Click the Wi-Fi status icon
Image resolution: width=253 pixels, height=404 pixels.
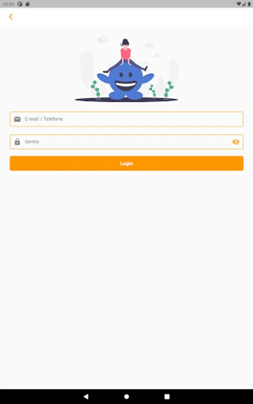239,4
